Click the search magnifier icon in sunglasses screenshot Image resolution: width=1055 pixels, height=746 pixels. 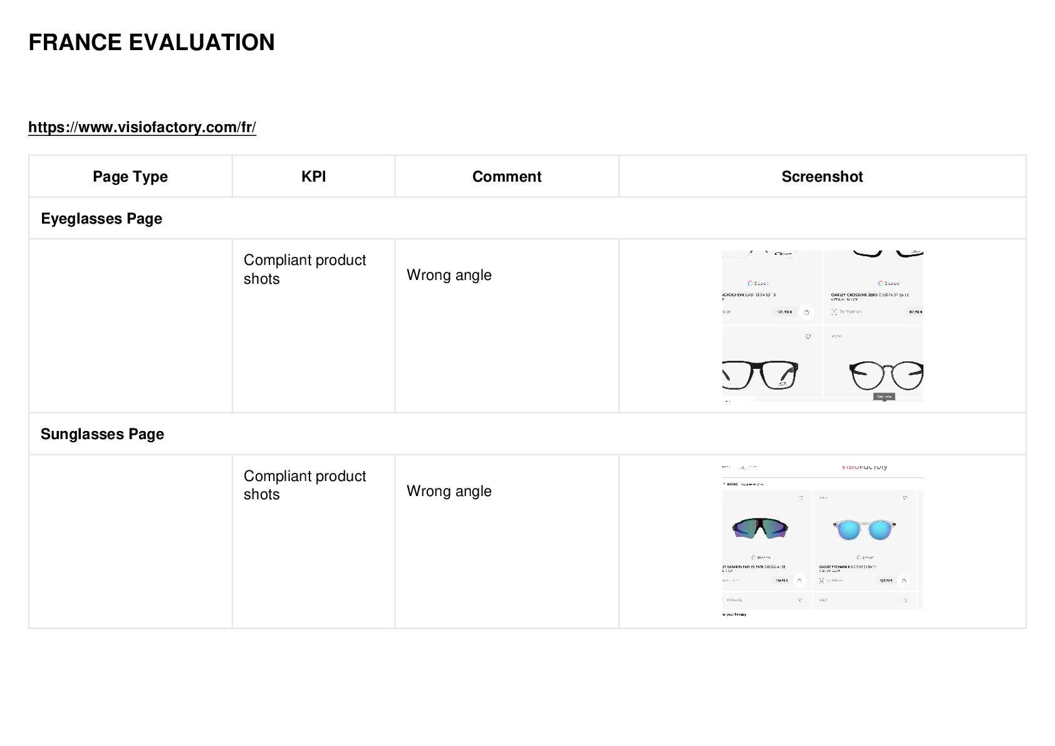pos(742,467)
